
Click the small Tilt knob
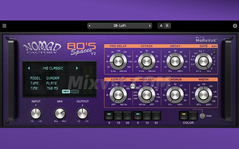tap(133, 86)
